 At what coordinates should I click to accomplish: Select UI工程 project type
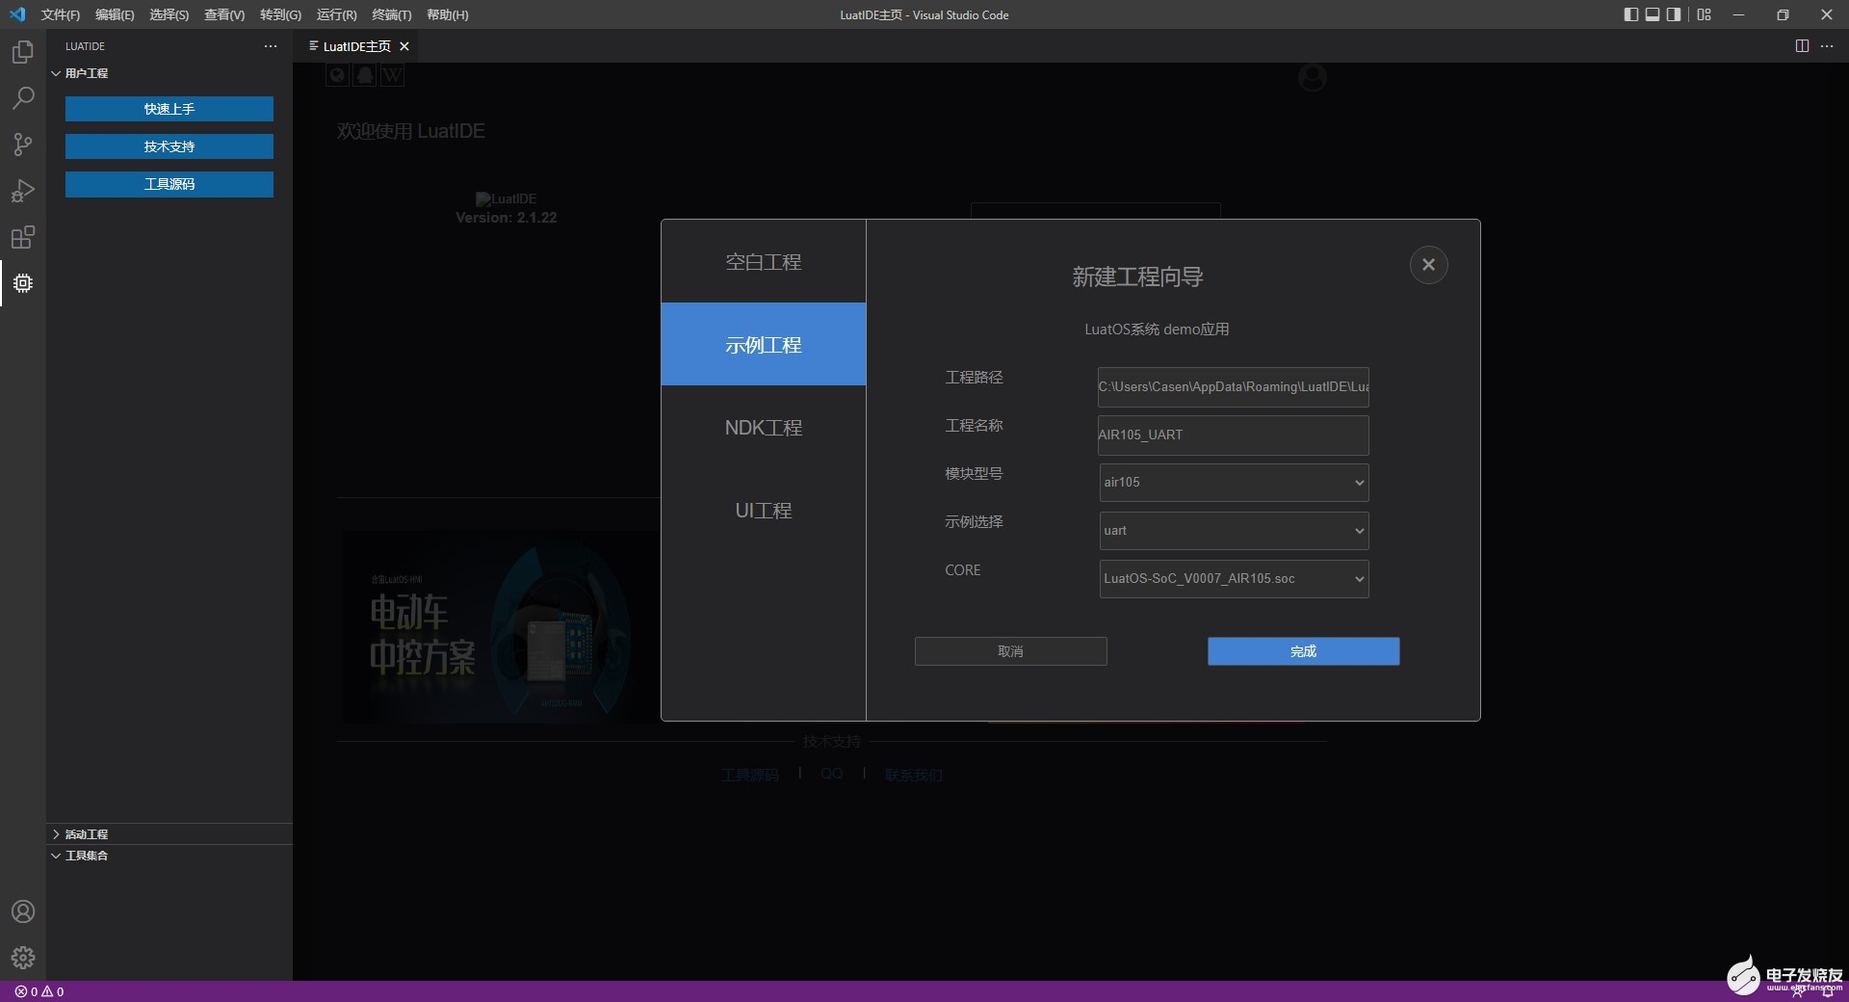coord(764,510)
